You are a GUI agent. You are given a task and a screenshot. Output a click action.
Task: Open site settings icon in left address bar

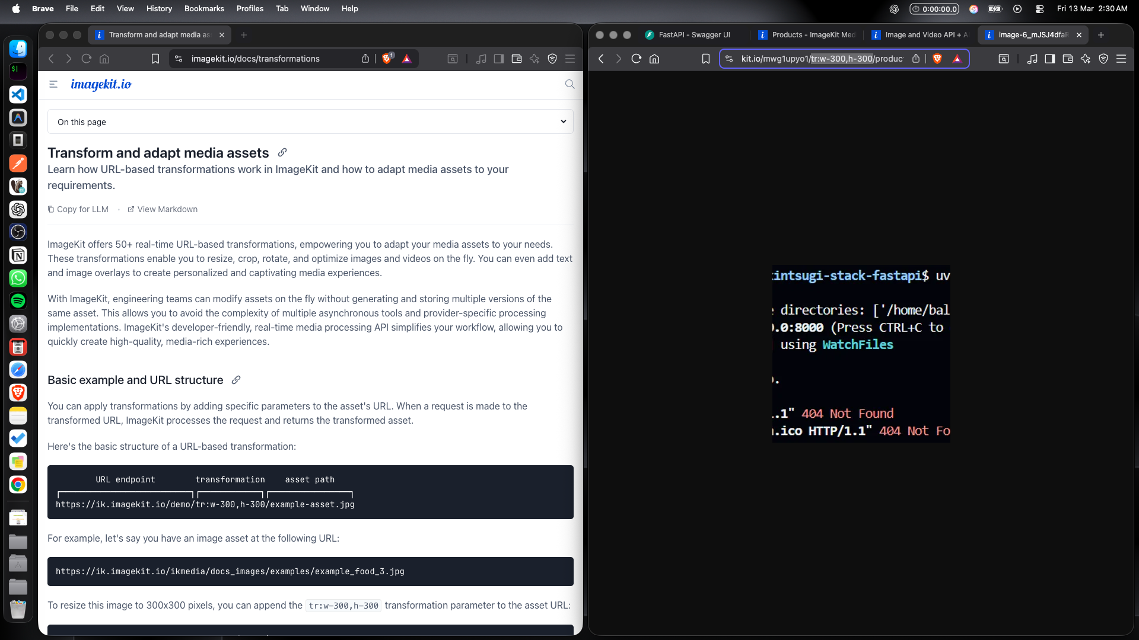click(179, 59)
